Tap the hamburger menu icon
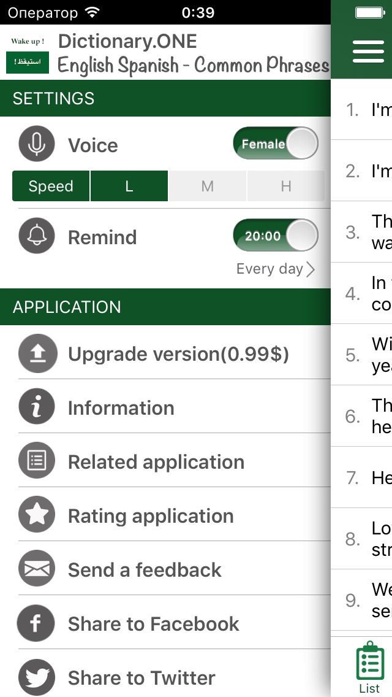The height and width of the screenshot is (697, 392). pyautogui.click(x=369, y=52)
